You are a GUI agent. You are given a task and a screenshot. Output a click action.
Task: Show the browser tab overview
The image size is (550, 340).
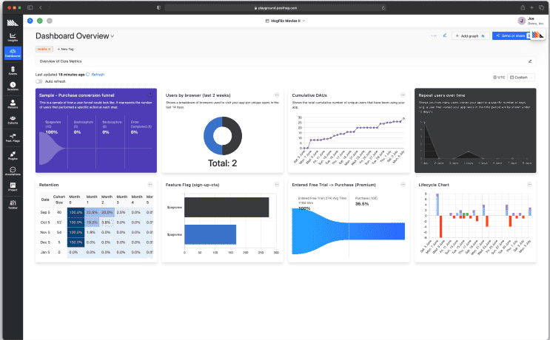tap(541, 7)
